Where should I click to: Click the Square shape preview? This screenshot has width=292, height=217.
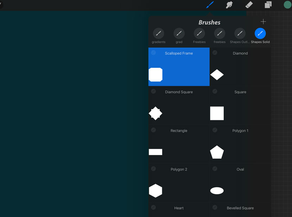[217, 113]
